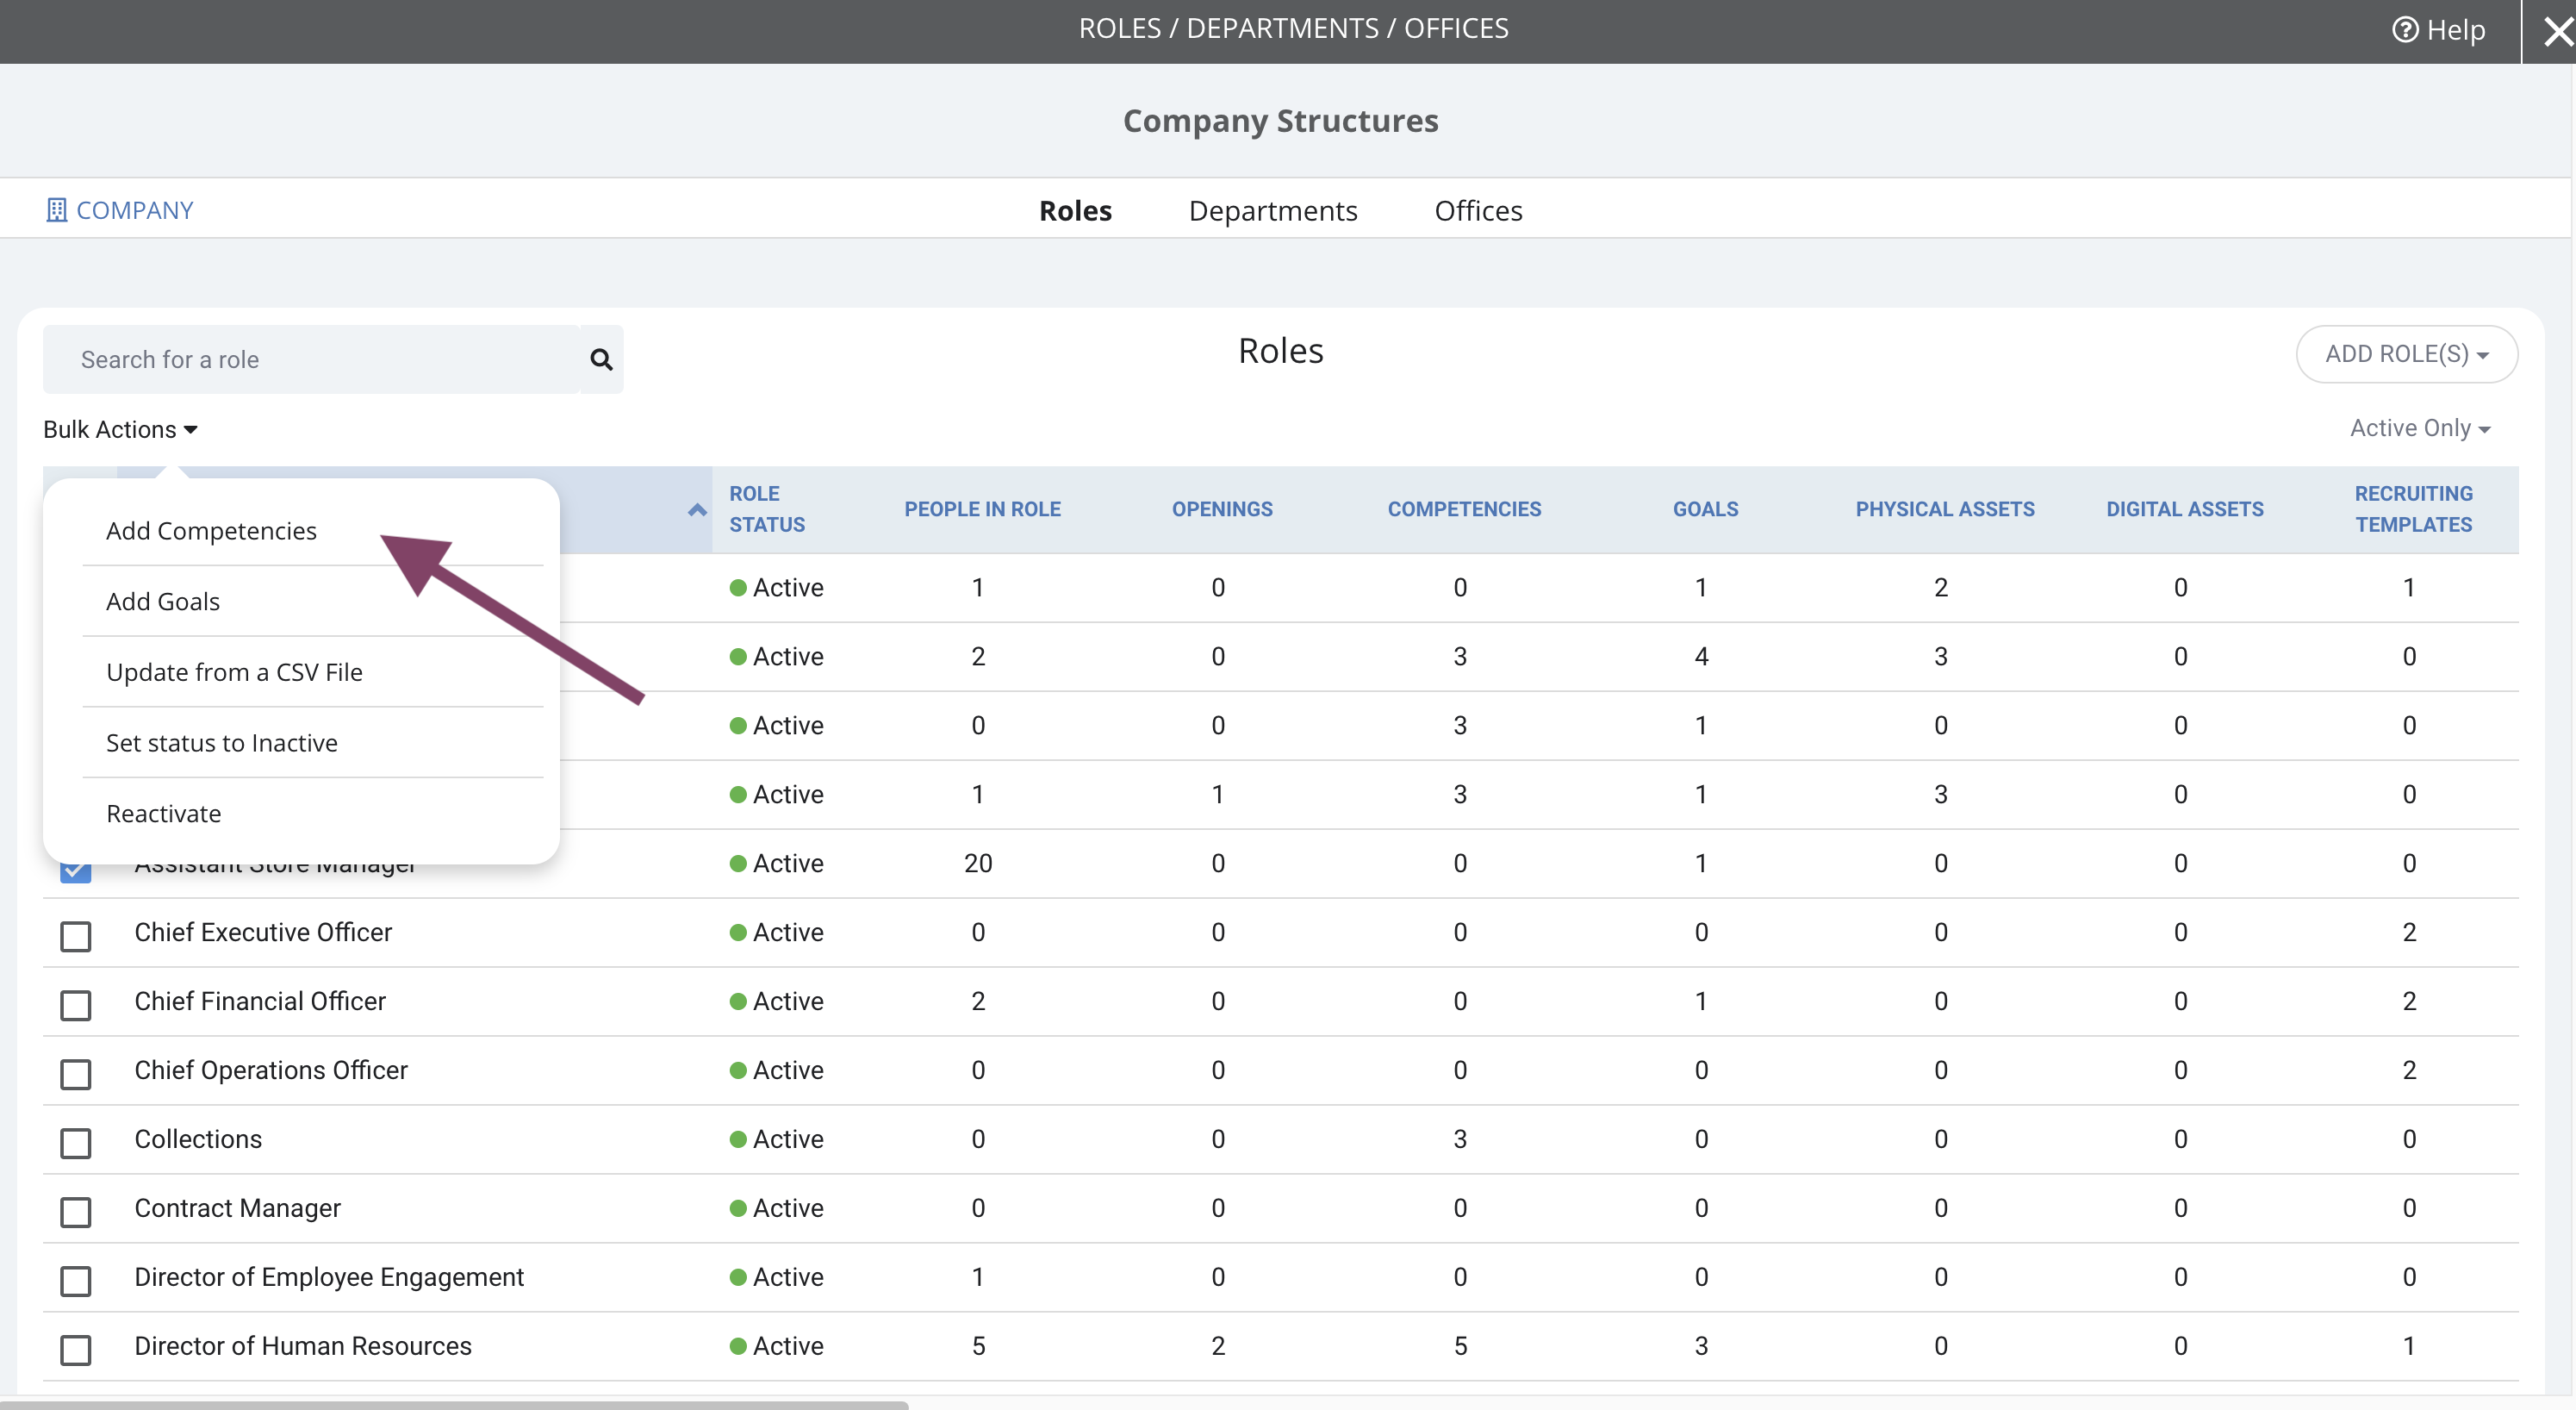2576x1410 pixels.
Task: Click competencies value 5 for Director of Human Resources
Action: tap(1460, 1347)
